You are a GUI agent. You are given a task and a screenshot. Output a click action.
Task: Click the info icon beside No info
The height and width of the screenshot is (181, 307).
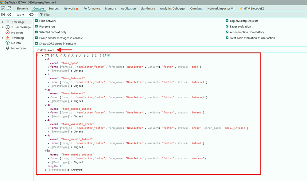tap(7, 43)
